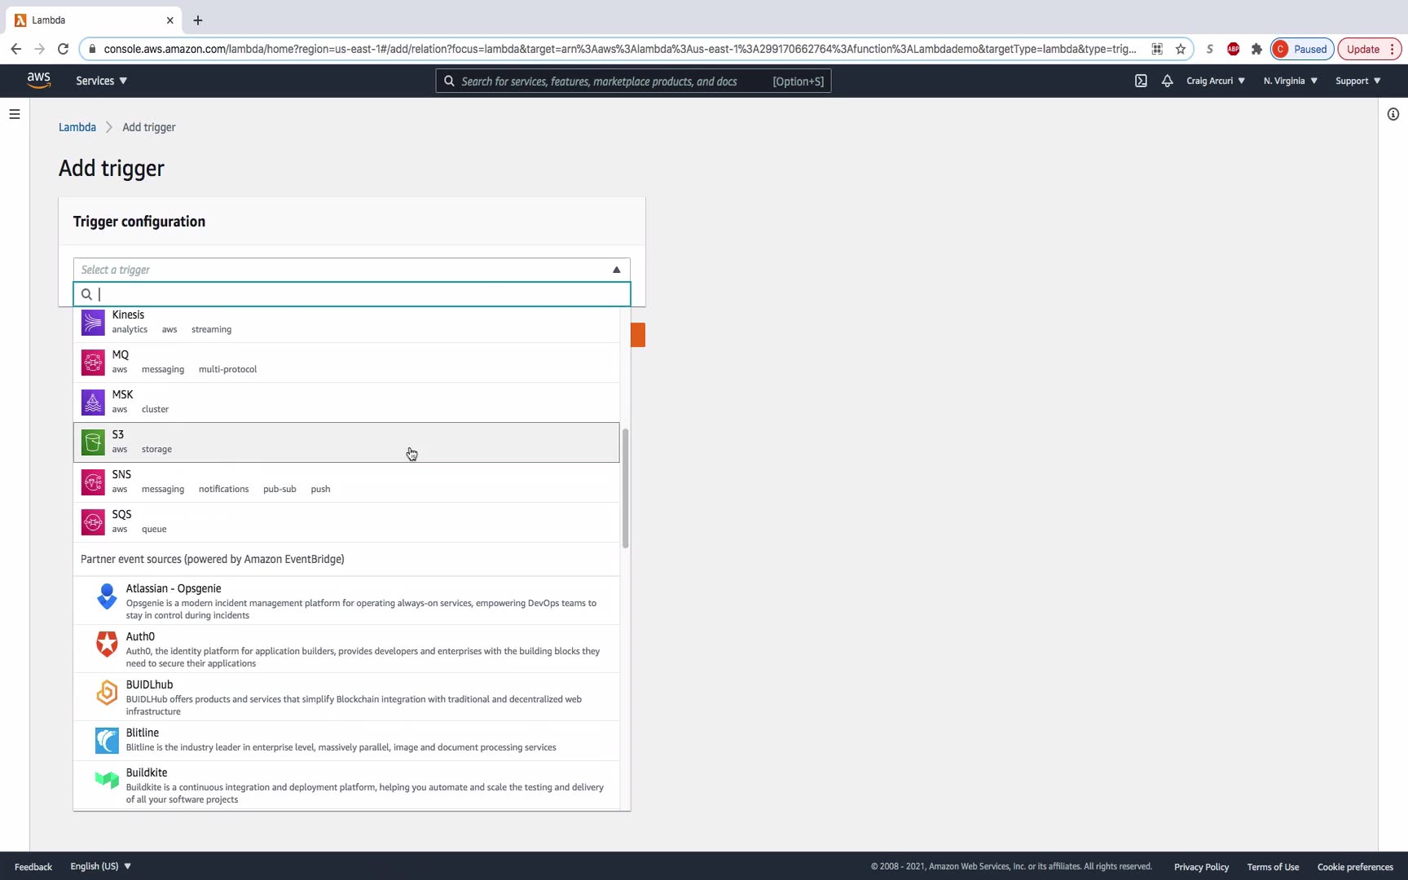Open the side navigation hamburger menu
This screenshot has width=1408, height=880.
[15, 114]
